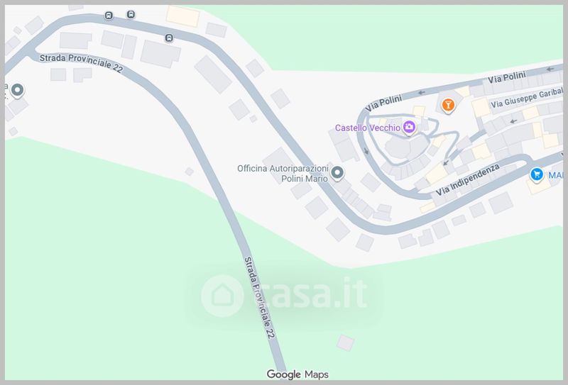Click the Via Giuseppe Garibaldi street label
Viewport: 568px width, 385px height.
(527, 97)
